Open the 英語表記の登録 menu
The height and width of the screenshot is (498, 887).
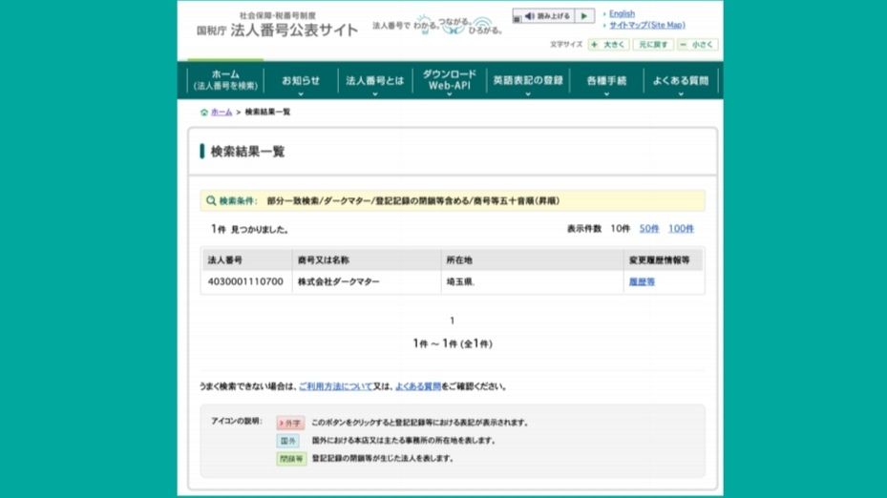[528, 81]
